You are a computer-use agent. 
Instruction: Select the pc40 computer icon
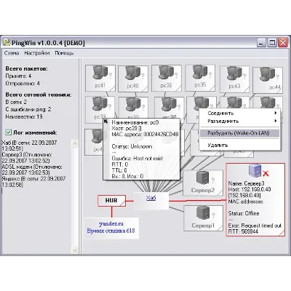pyautogui.click(x=133, y=73)
